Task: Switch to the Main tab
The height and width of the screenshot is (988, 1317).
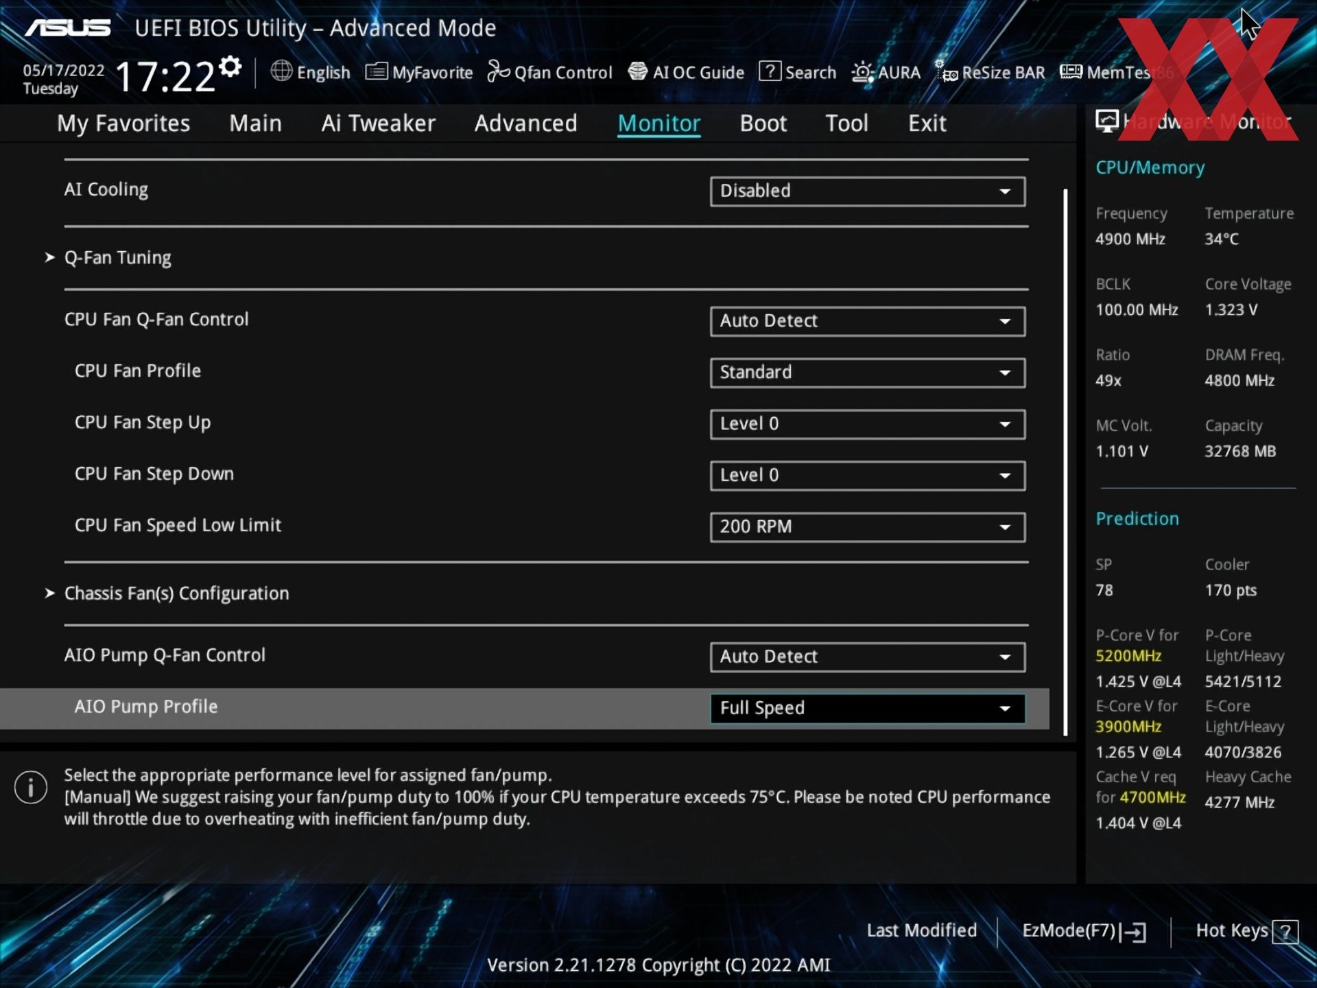Action: click(255, 123)
